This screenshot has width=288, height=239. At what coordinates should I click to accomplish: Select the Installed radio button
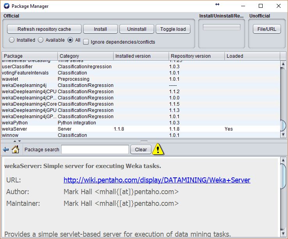(12, 40)
